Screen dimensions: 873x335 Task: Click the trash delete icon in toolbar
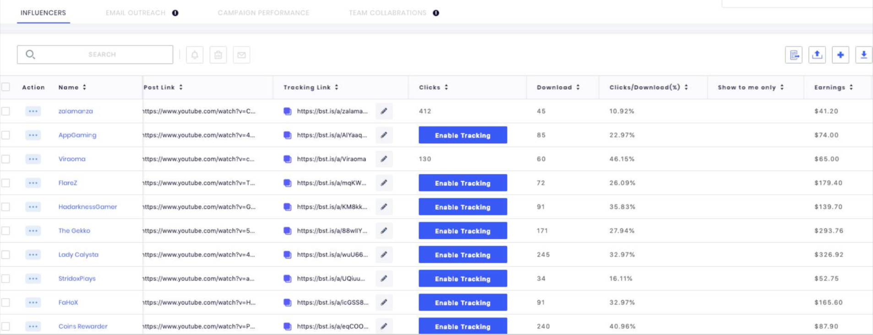point(218,55)
